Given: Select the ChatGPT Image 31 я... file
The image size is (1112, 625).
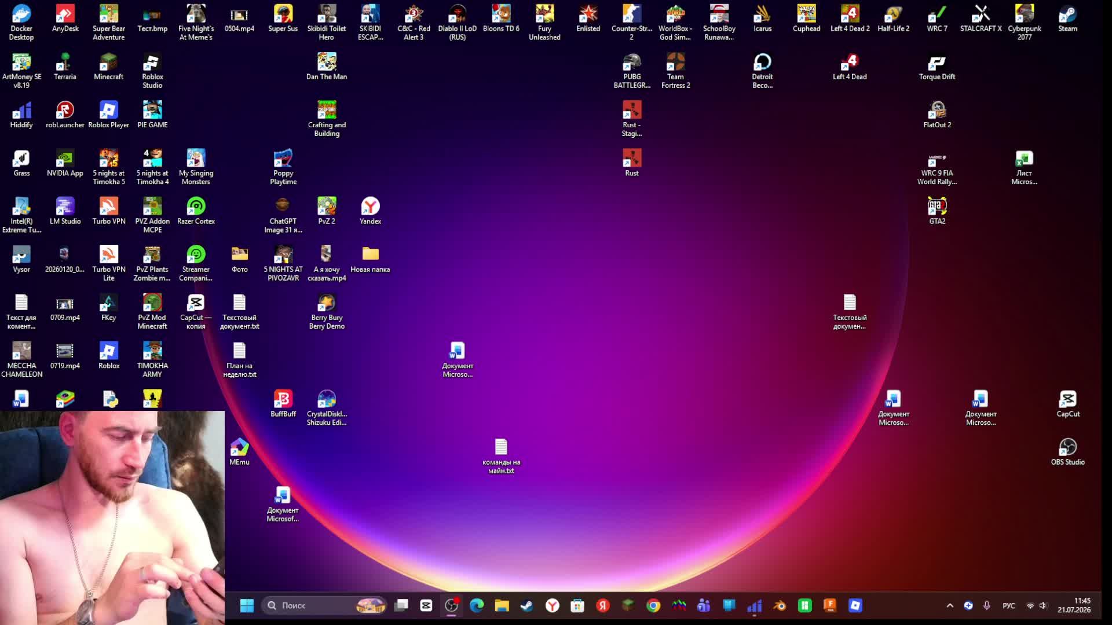Looking at the screenshot, I should pos(283,215).
